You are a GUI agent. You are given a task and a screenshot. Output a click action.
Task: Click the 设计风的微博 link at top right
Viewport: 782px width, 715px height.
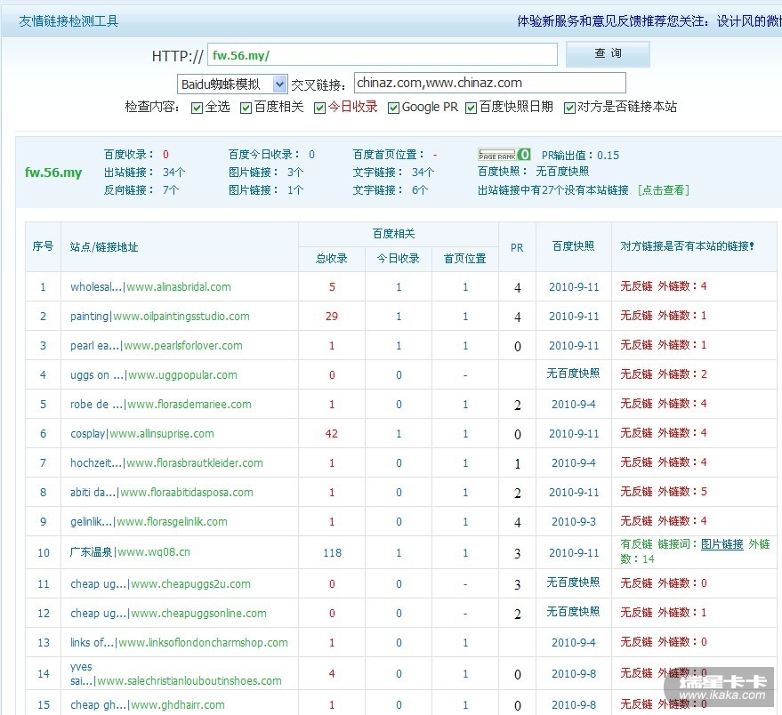[x=748, y=20]
